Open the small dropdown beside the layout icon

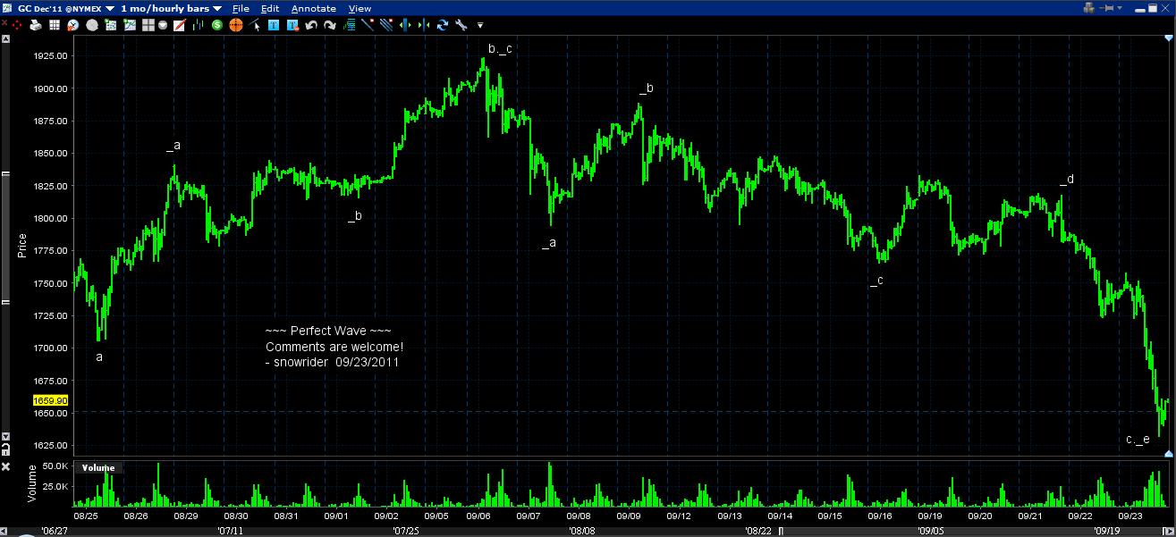(x=164, y=25)
